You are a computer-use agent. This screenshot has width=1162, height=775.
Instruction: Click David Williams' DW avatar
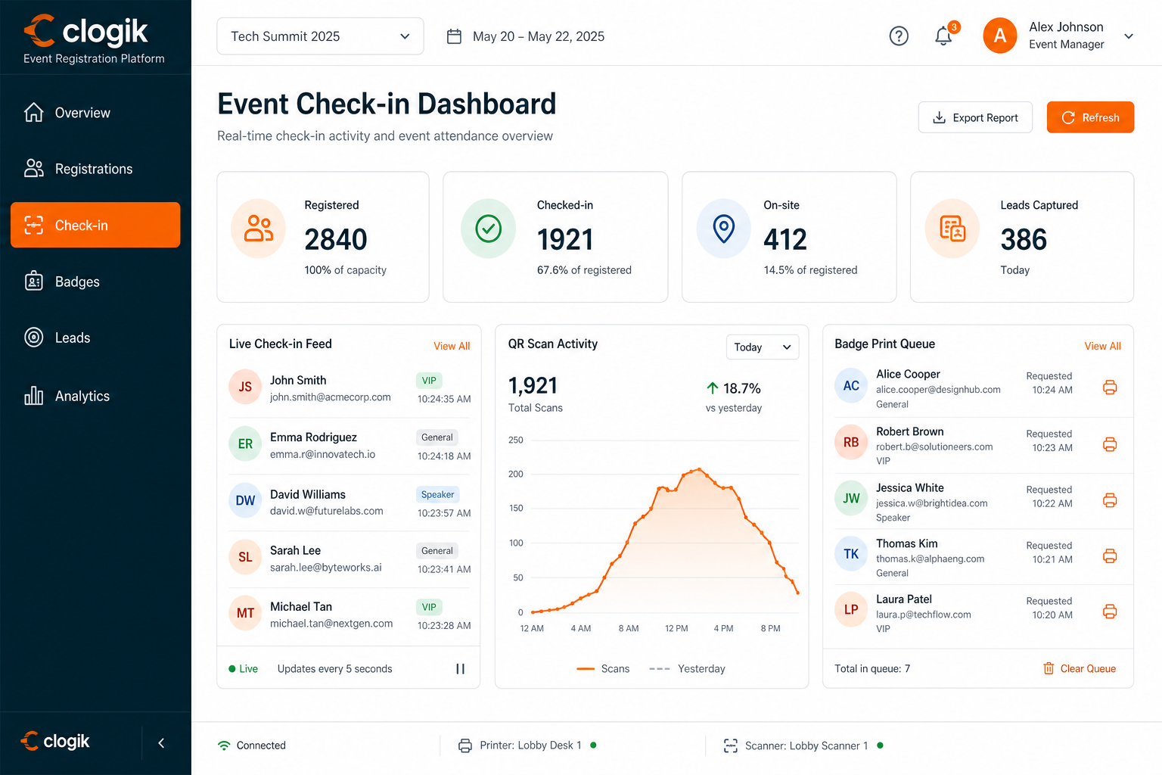245,500
